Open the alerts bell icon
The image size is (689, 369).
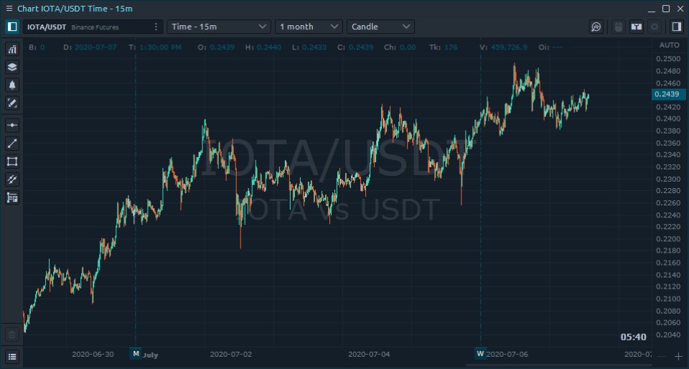pyautogui.click(x=12, y=85)
